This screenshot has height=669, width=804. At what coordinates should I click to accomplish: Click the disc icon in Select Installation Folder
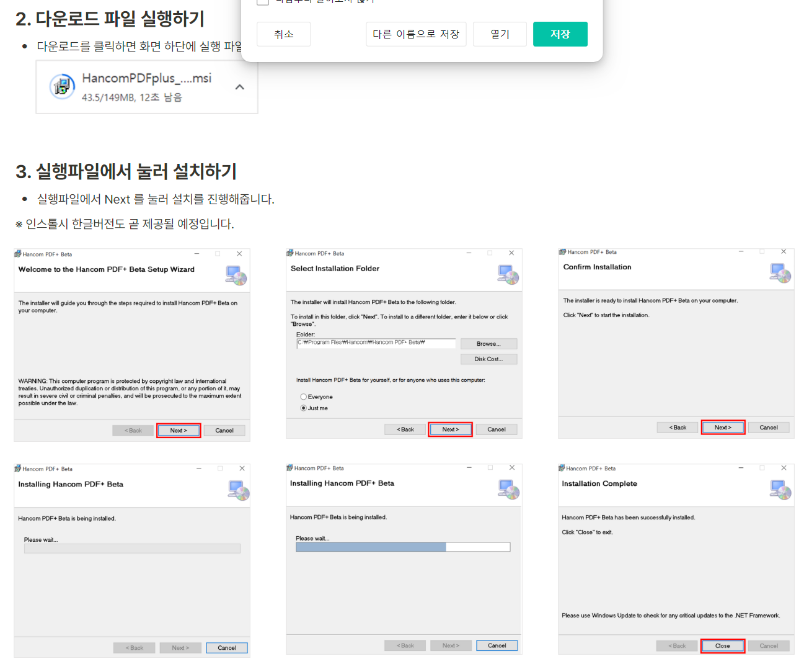point(508,274)
